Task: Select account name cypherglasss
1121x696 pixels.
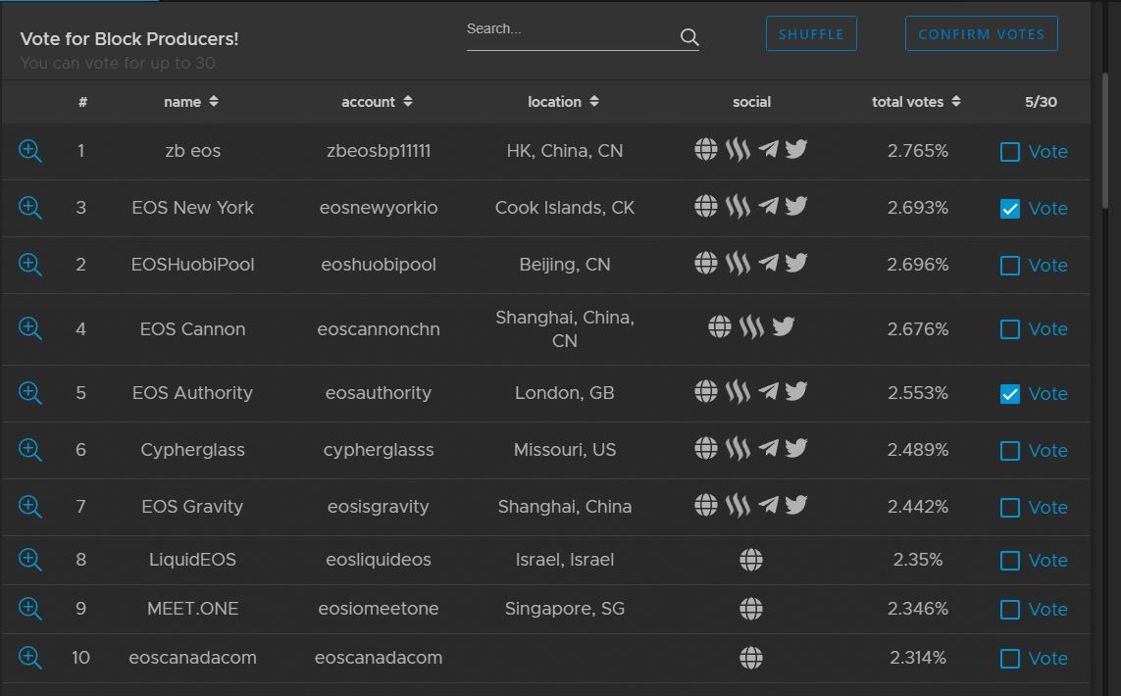Action: tap(379, 450)
